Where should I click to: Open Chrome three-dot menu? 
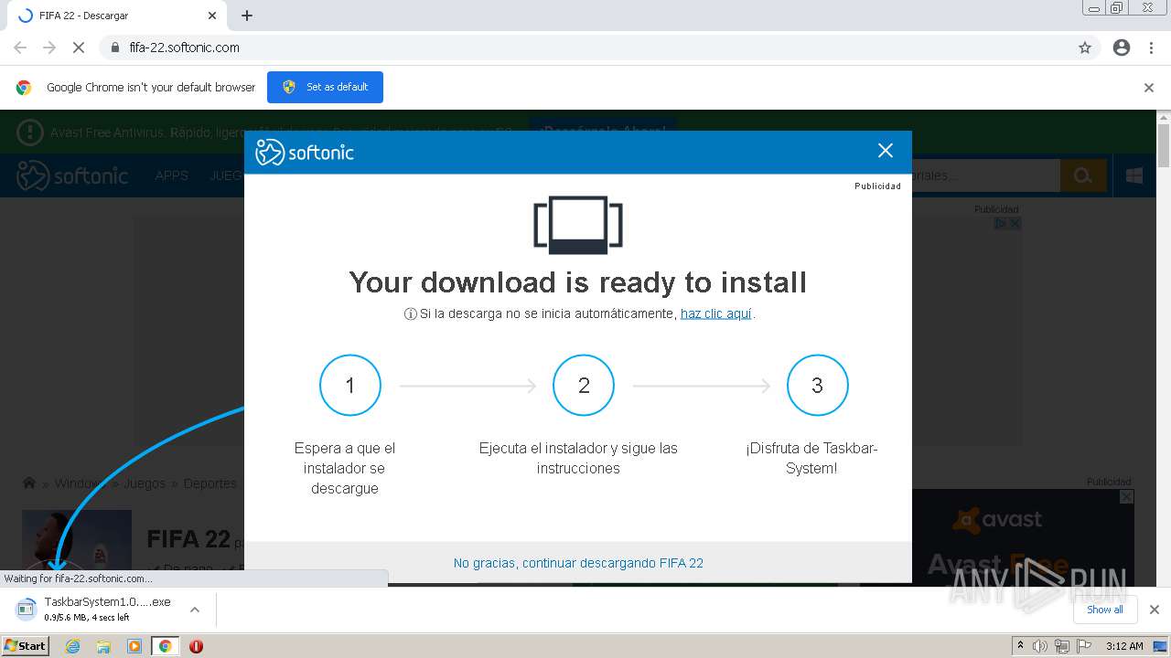coord(1151,48)
